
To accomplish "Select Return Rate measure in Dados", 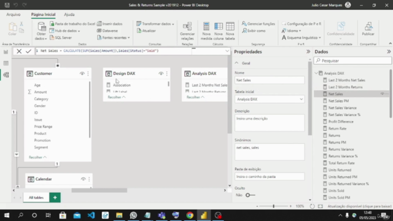I will (x=337, y=128).
